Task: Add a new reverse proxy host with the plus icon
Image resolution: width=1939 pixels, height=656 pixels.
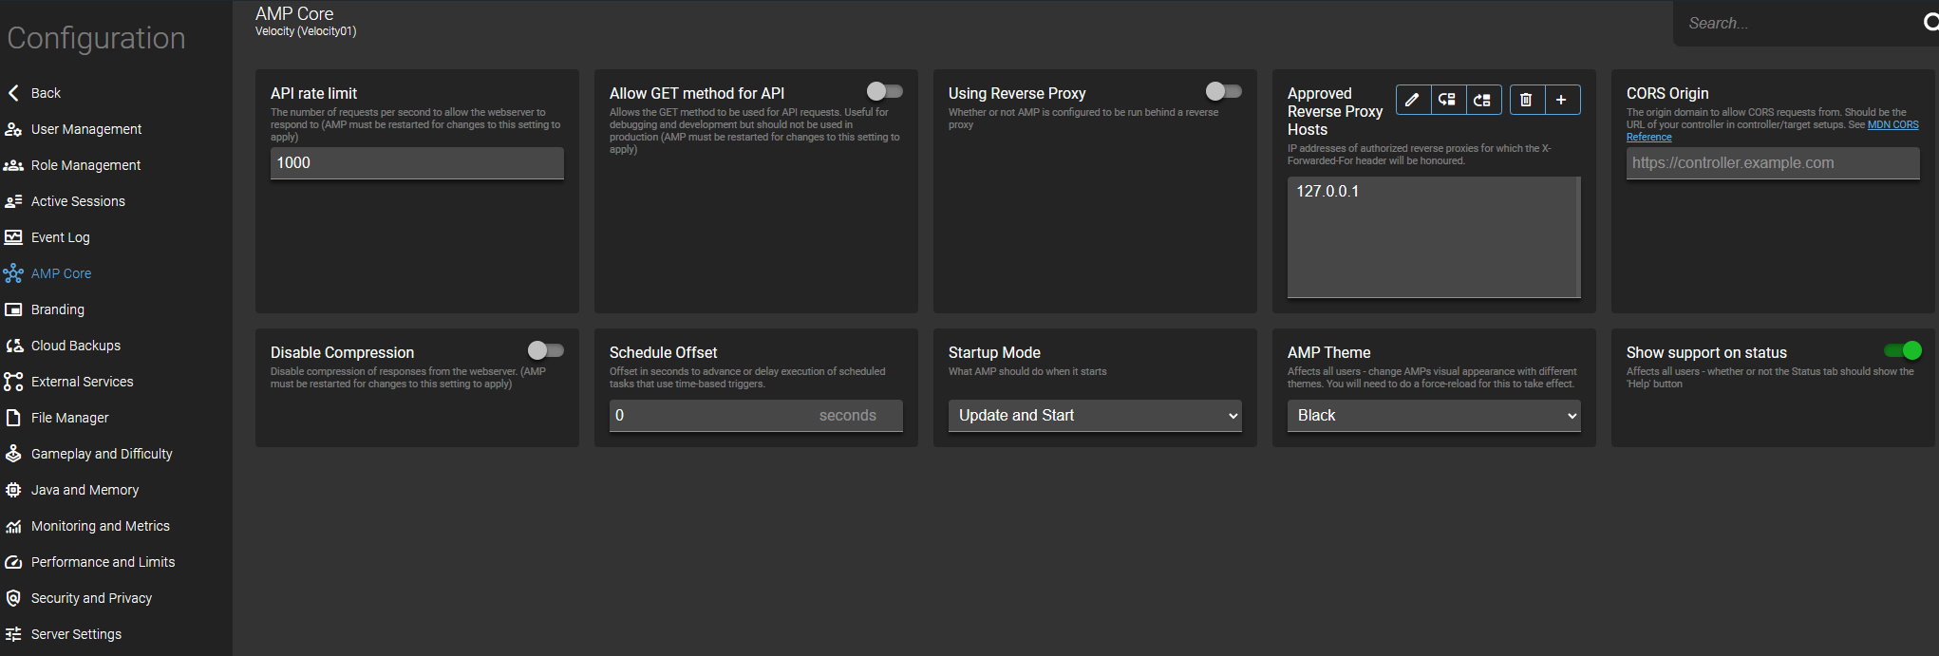Action: (1562, 100)
